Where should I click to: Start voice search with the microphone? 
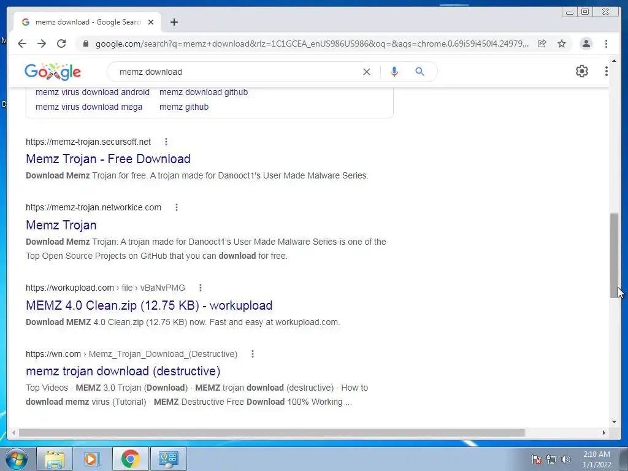pyautogui.click(x=394, y=72)
